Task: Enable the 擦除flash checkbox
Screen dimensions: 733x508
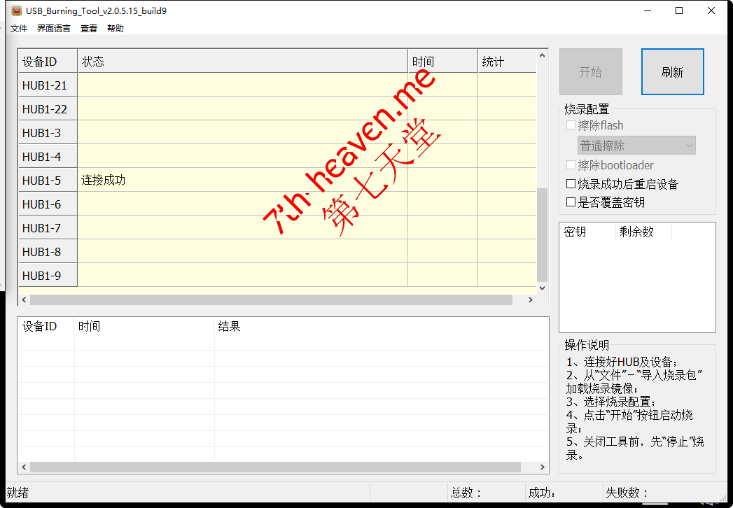Action: coord(571,125)
